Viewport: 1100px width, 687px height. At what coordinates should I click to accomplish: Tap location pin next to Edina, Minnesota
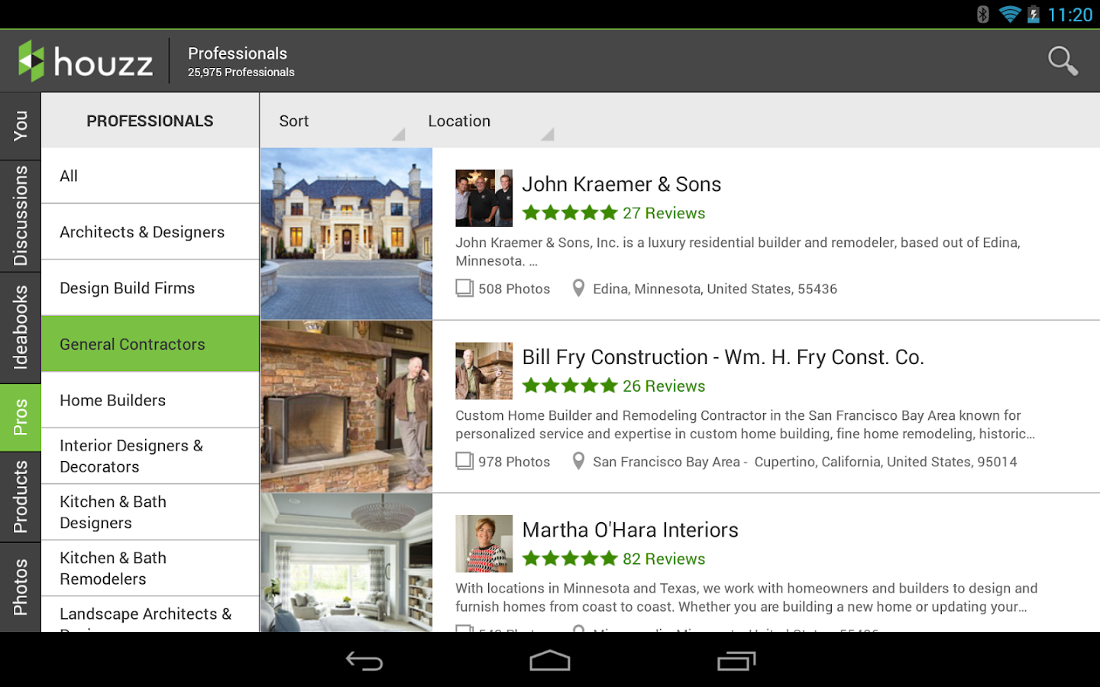pos(579,289)
